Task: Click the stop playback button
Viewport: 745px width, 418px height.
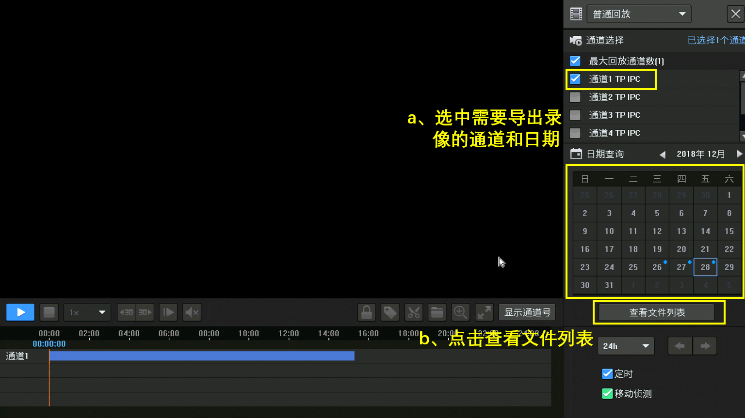Action: pyautogui.click(x=49, y=312)
